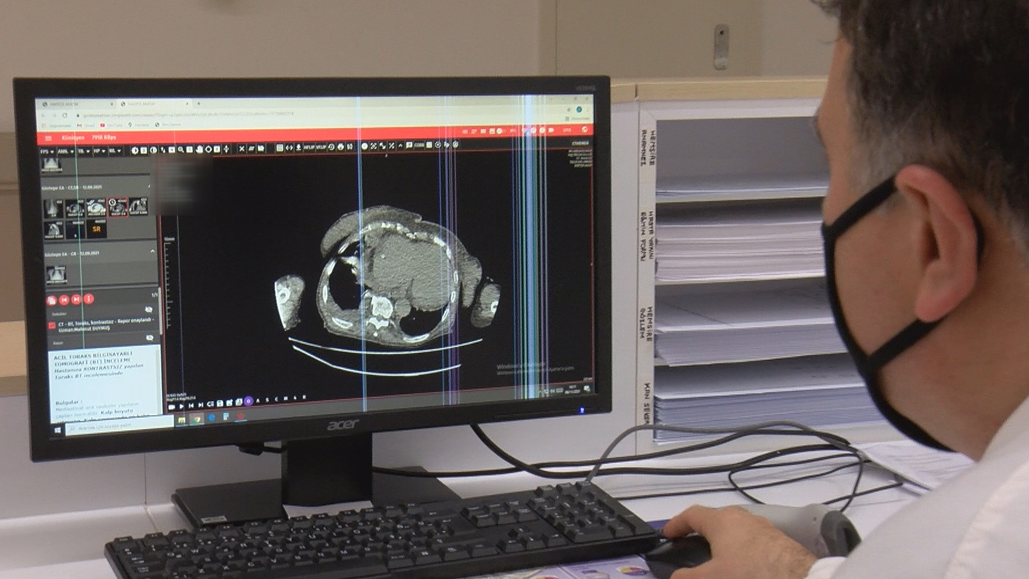1029x579 pixels.
Task: Open the ANN. dropdown menu
Action: 65,152
